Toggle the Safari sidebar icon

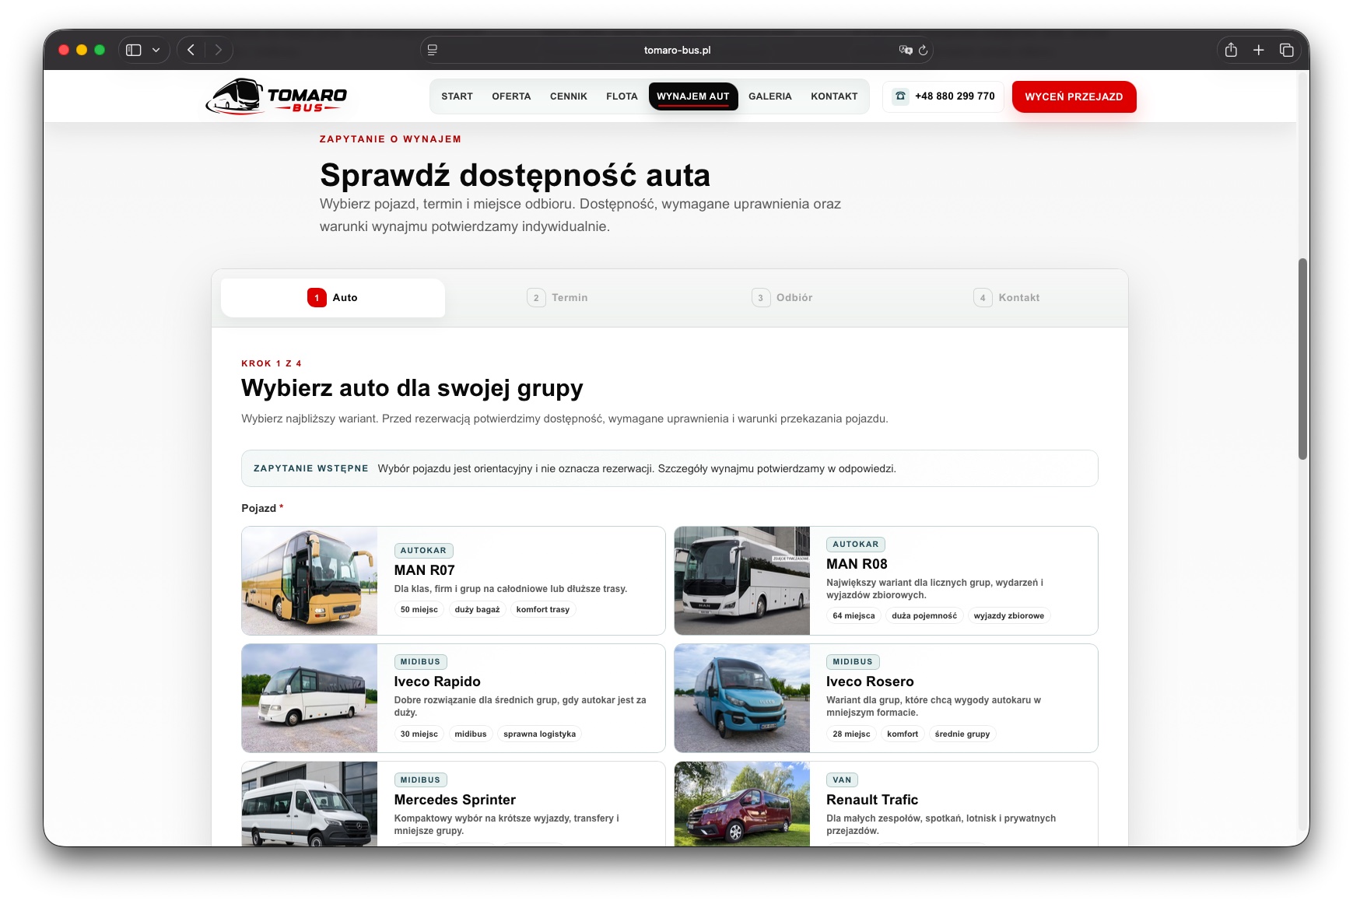pyautogui.click(x=134, y=50)
